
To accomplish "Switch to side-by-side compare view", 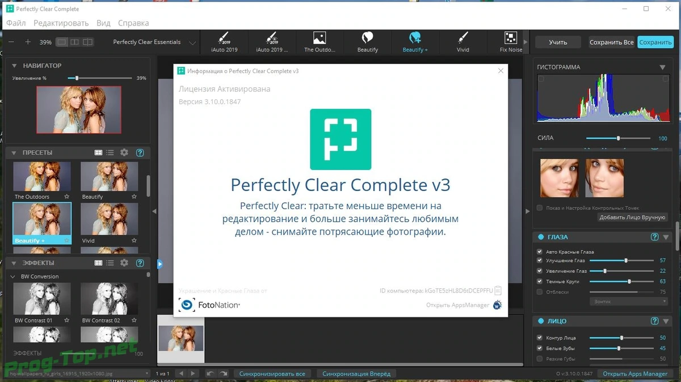I will click(x=75, y=42).
